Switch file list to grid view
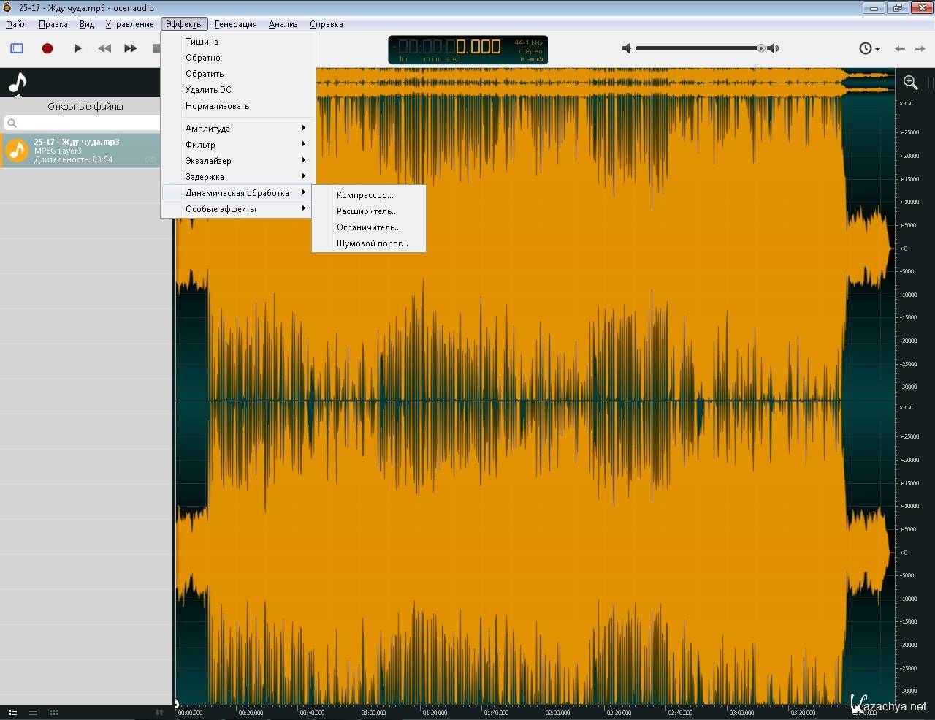The width and height of the screenshot is (935, 720). click(x=53, y=712)
